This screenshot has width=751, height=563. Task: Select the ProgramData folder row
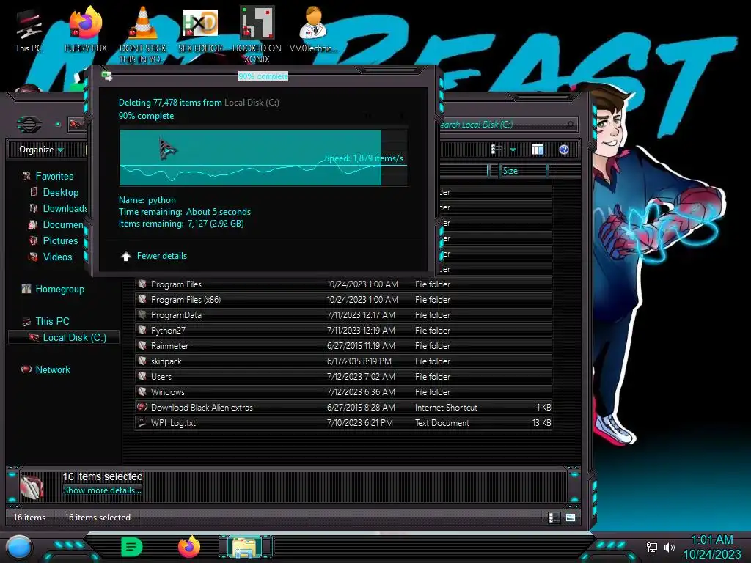(343, 315)
